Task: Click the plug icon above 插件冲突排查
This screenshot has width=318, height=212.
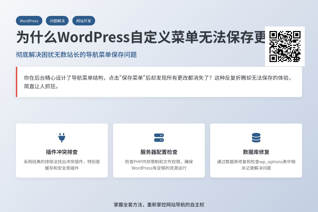Action: click(x=62, y=138)
